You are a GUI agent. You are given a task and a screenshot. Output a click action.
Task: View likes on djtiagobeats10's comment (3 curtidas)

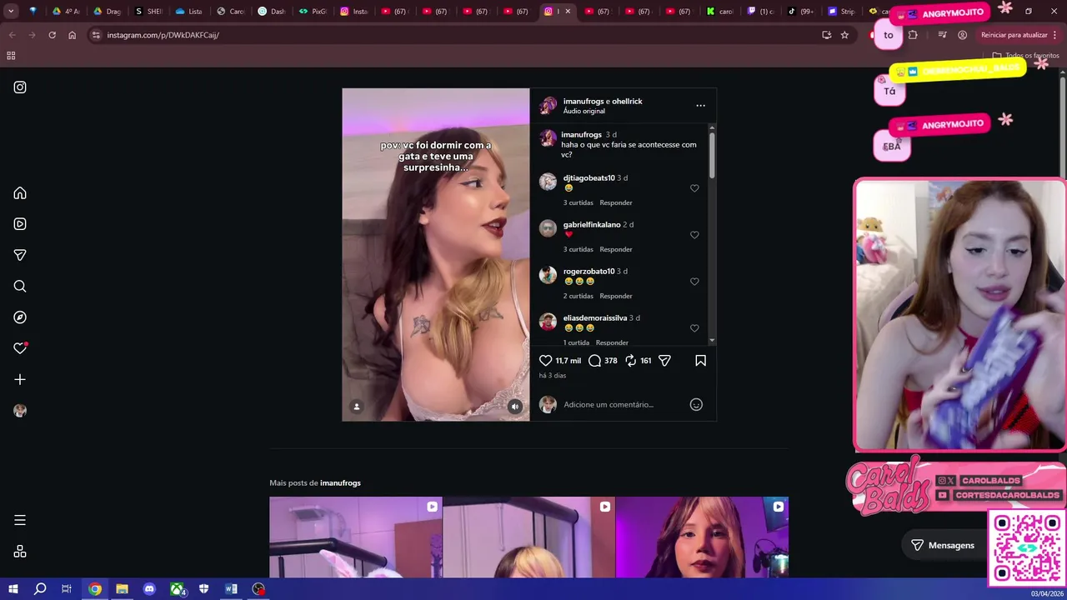(578, 202)
